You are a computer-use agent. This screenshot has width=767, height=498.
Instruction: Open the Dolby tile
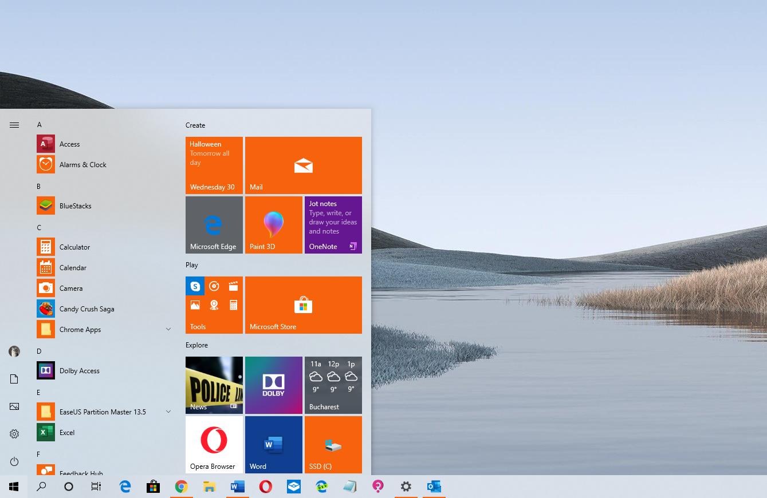point(274,385)
